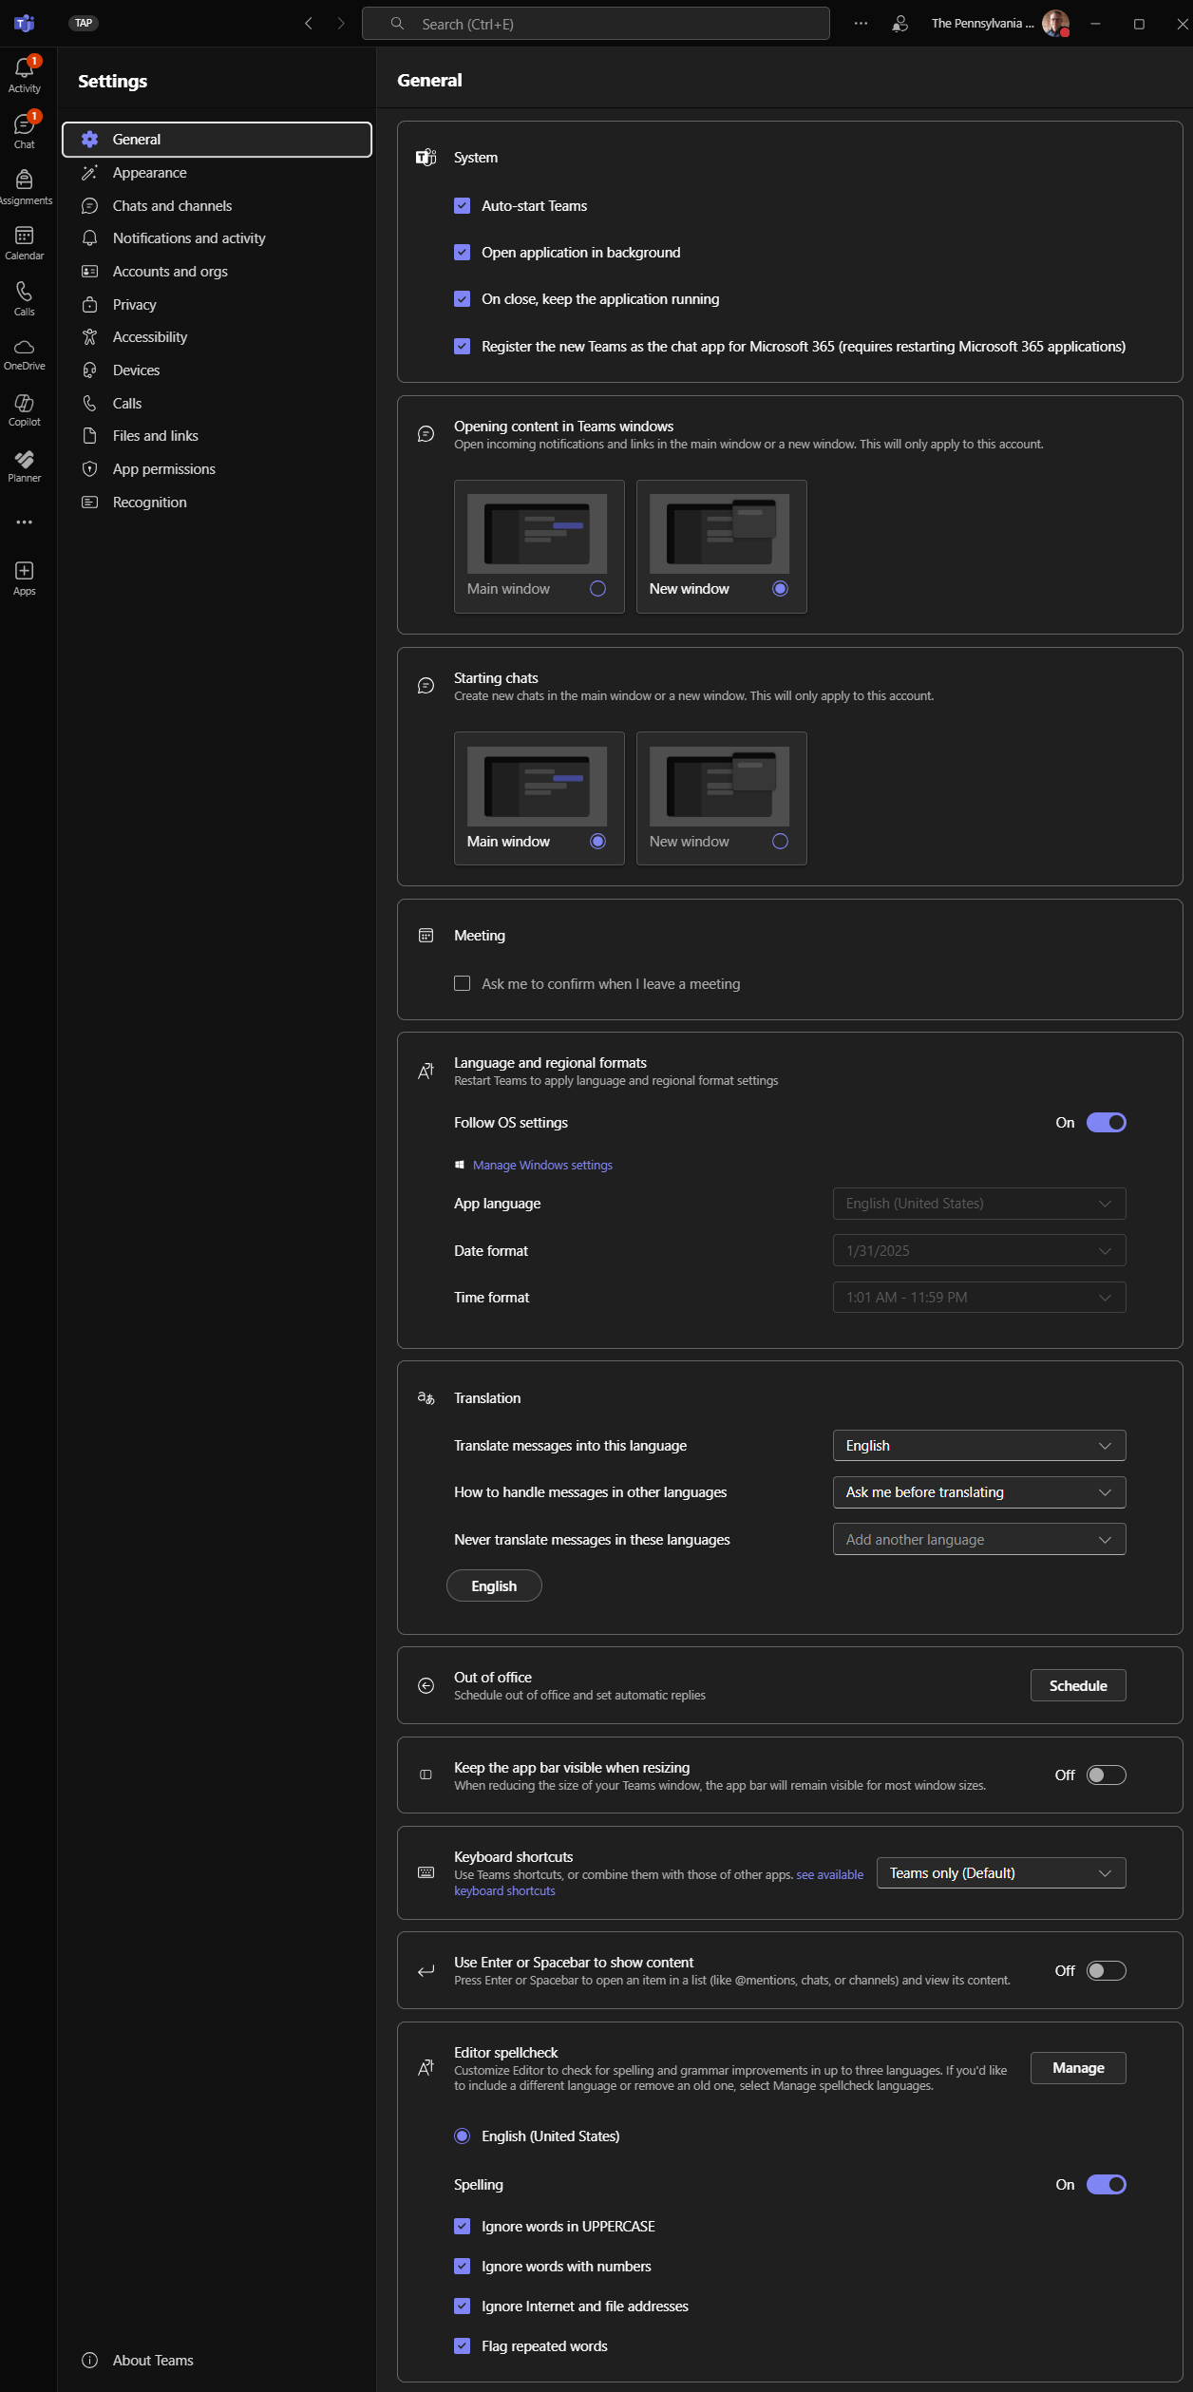
Task: Follow Manage Windows settings link
Action: [x=542, y=1165]
